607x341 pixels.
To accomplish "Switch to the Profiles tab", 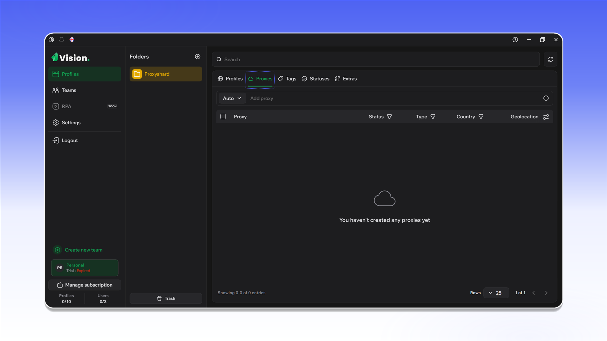I will tap(230, 79).
